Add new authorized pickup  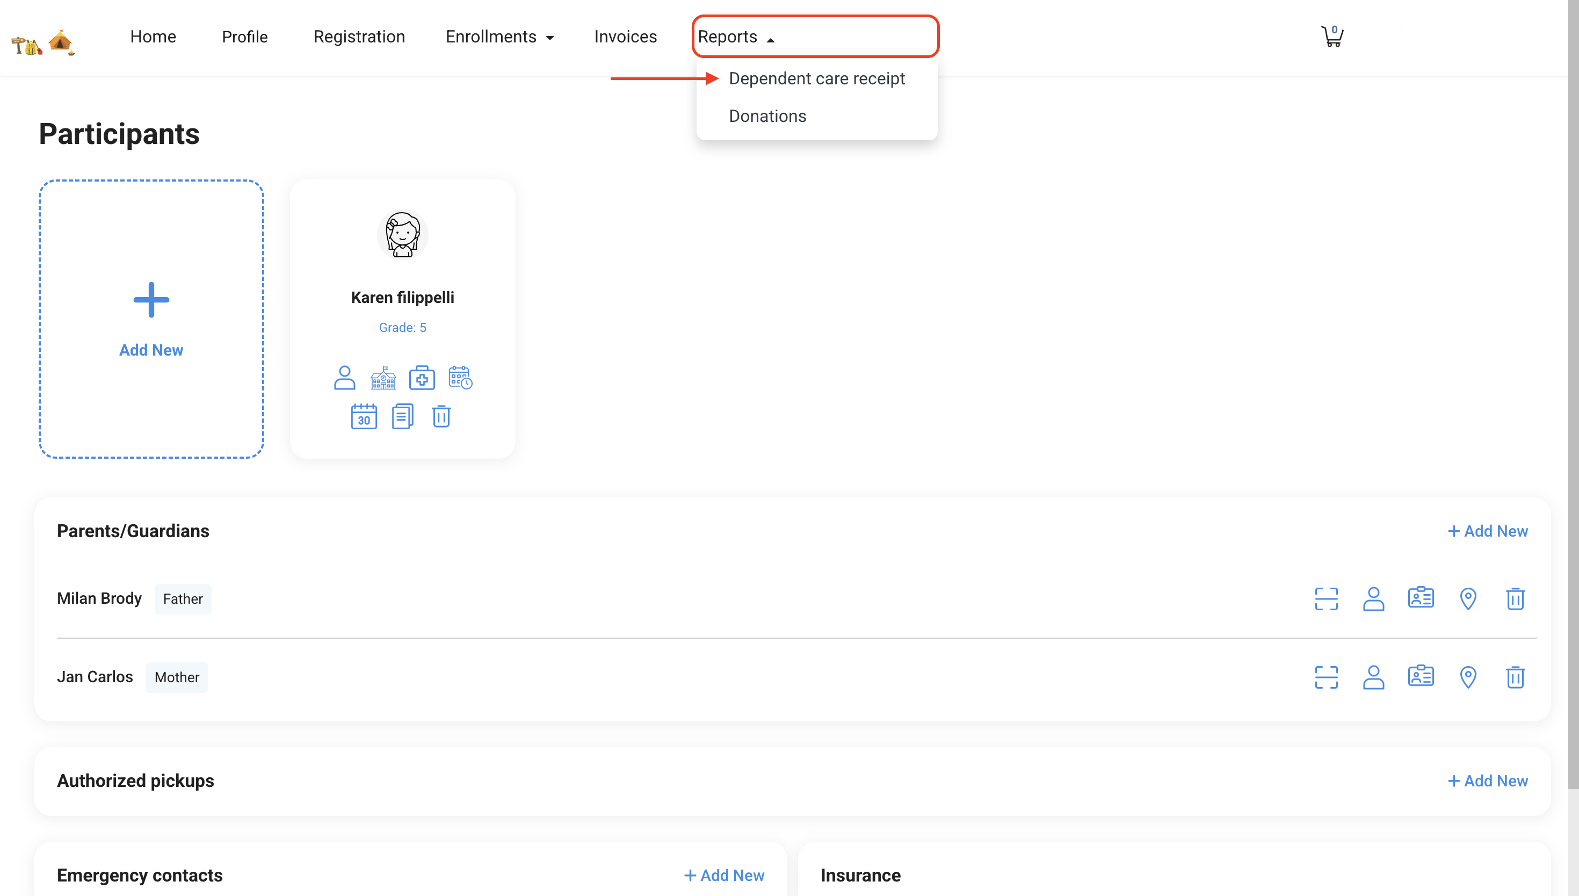coord(1487,781)
